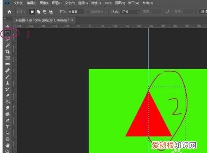Viewport: 207px width, 153px height.
Task: Select the Magic Wand tool
Action: point(7,45)
